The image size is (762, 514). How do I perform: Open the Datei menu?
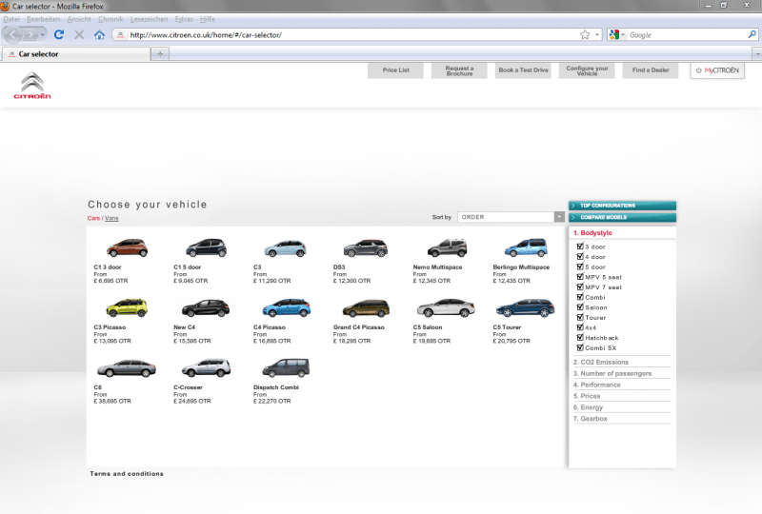click(11, 19)
